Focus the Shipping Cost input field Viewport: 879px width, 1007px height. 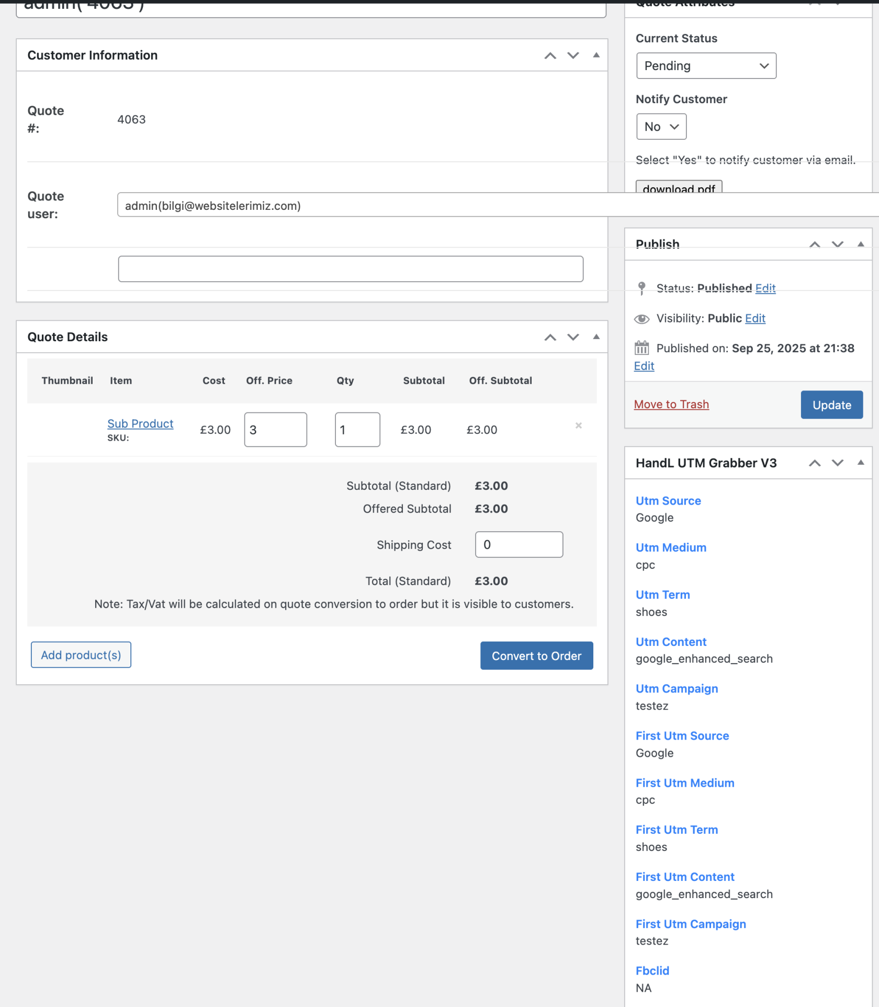coord(519,544)
